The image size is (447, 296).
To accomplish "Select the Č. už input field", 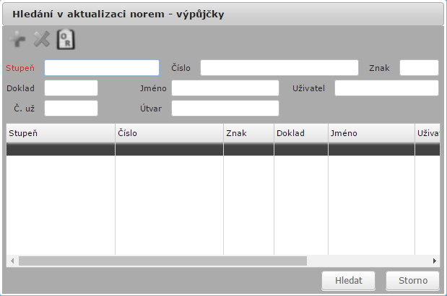I will [x=71, y=109].
